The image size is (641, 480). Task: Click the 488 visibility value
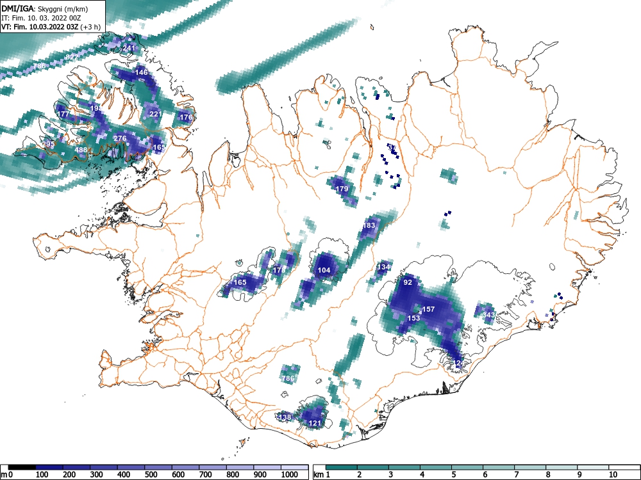pos(81,150)
